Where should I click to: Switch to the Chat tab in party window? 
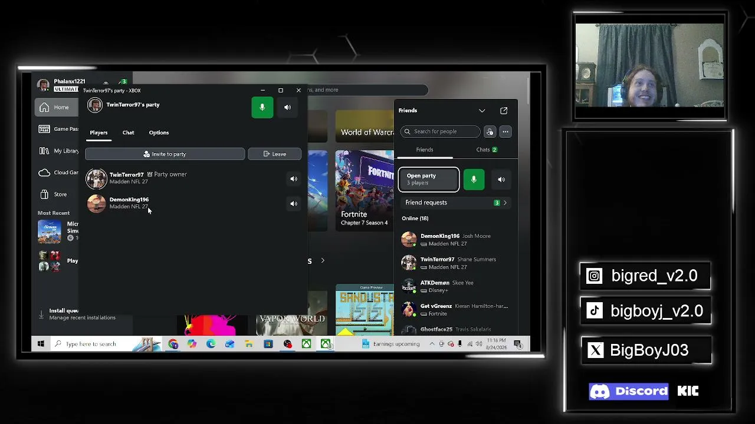128,132
